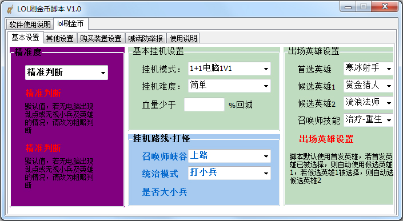Expand the 挂机难度 dropdown showing 简单
403x221 pixels.
229,86
